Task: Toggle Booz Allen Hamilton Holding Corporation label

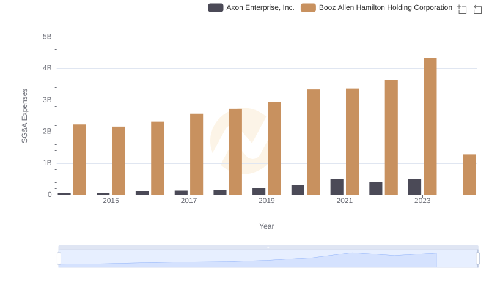Action: (386, 7)
